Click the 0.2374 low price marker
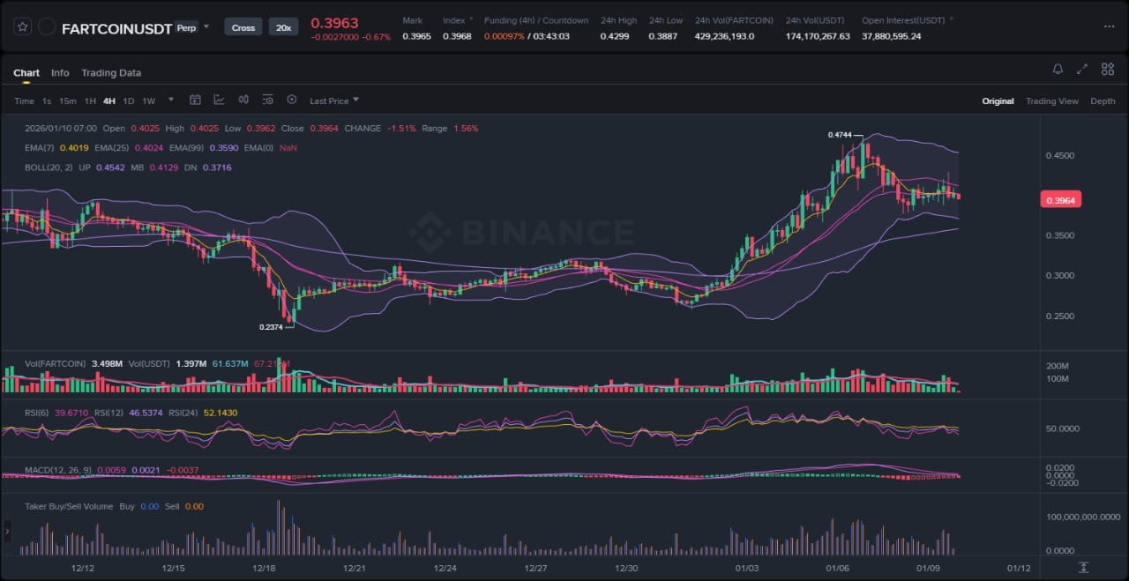The height and width of the screenshot is (581, 1129). click(271, 327)
